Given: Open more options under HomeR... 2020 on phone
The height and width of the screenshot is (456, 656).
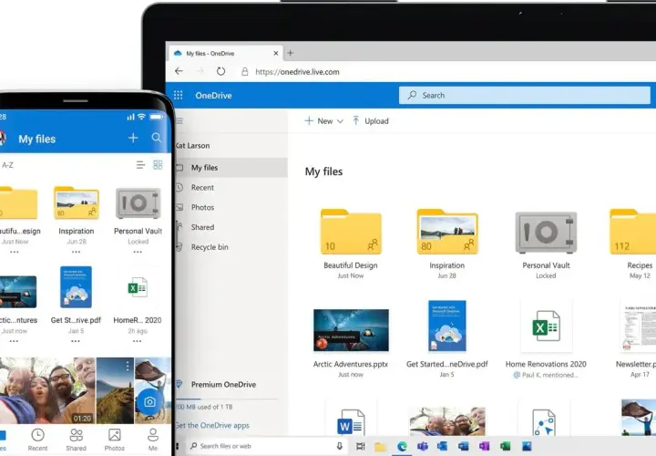Looking at the screenshot, I should [138, 341].
